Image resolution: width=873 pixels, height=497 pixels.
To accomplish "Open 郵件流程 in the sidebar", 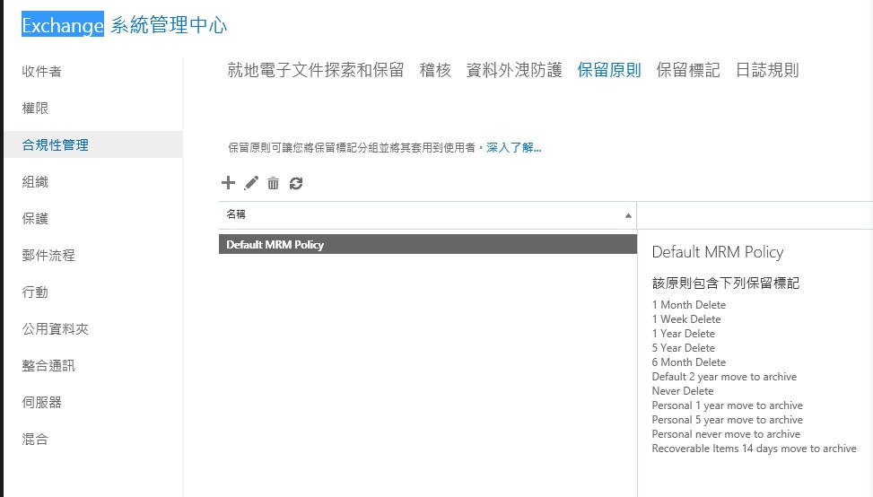I will tap(48, 255).
